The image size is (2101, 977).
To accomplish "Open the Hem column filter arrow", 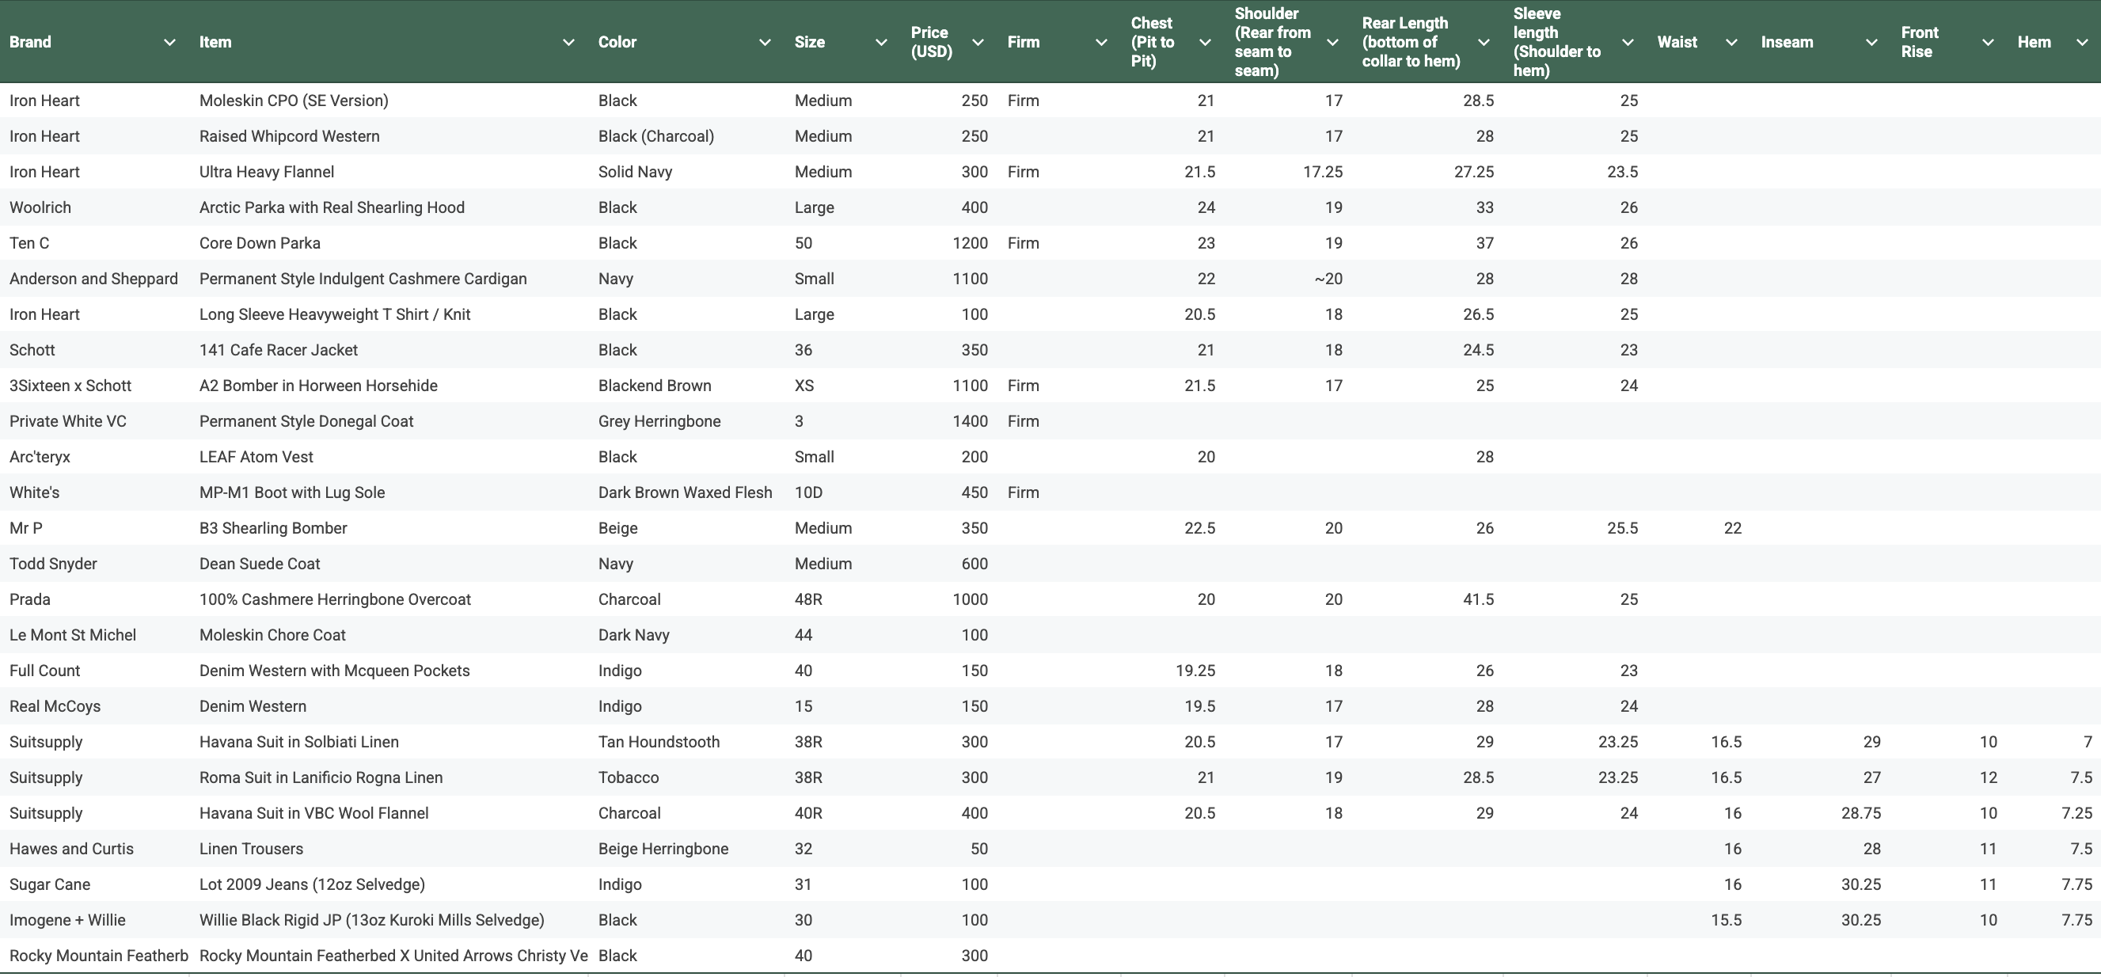I will [2081, 43].
